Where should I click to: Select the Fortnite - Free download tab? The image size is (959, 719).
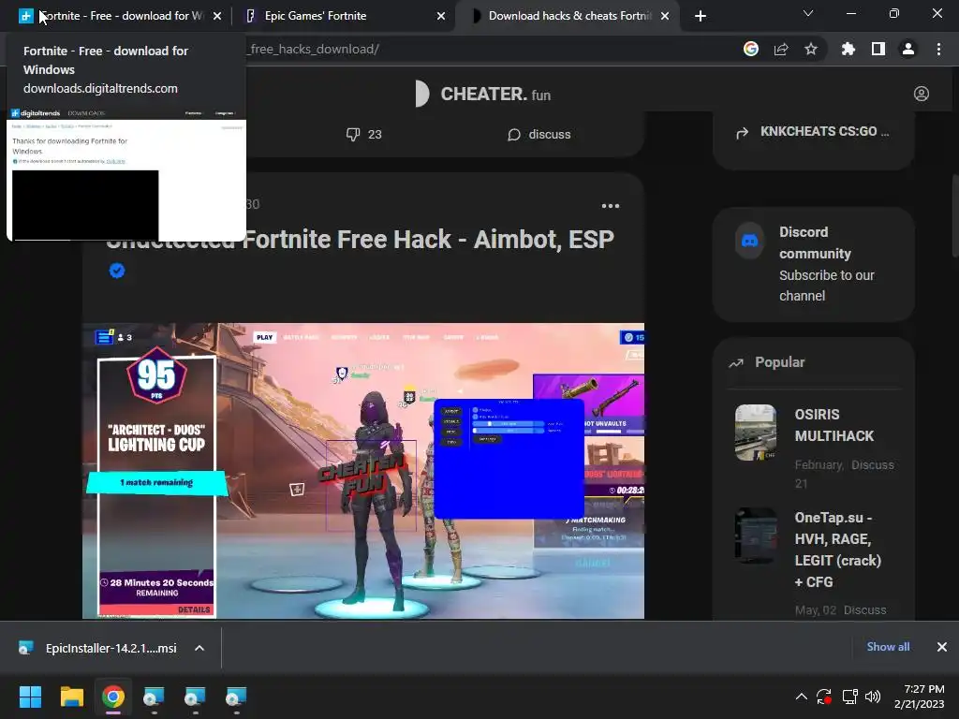point(119,16)
